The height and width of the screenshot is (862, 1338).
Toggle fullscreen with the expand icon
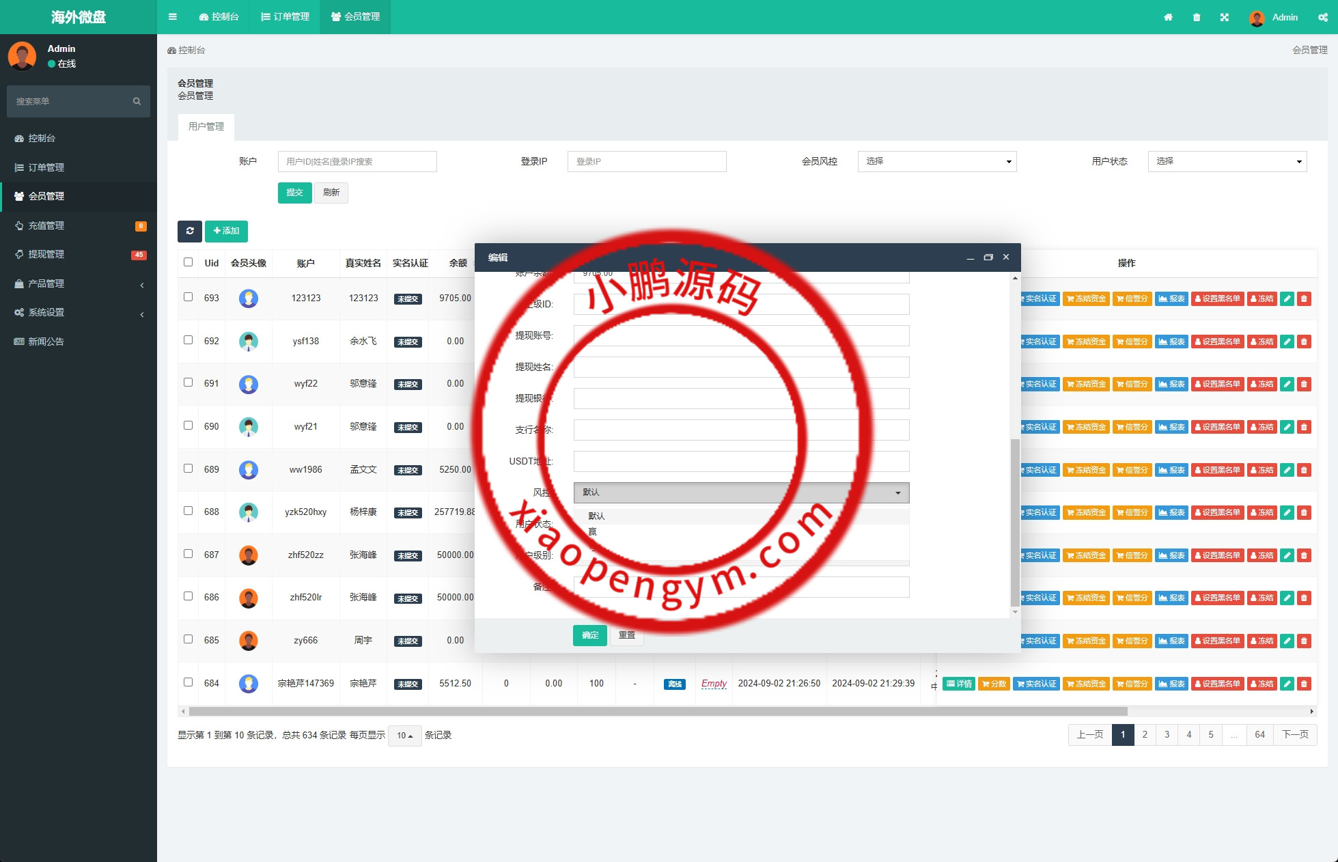(x=1225, y=17)
